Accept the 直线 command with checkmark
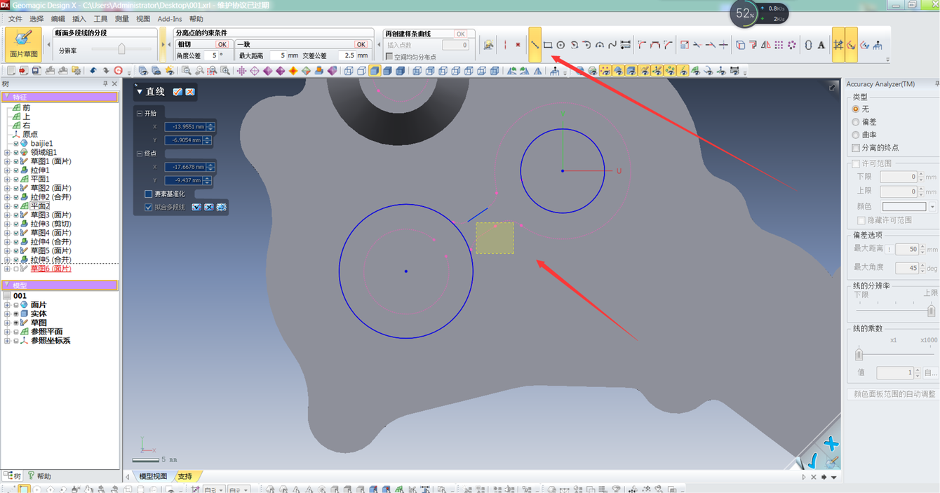This screenshot has height=493, width=940. click(177, 92)
